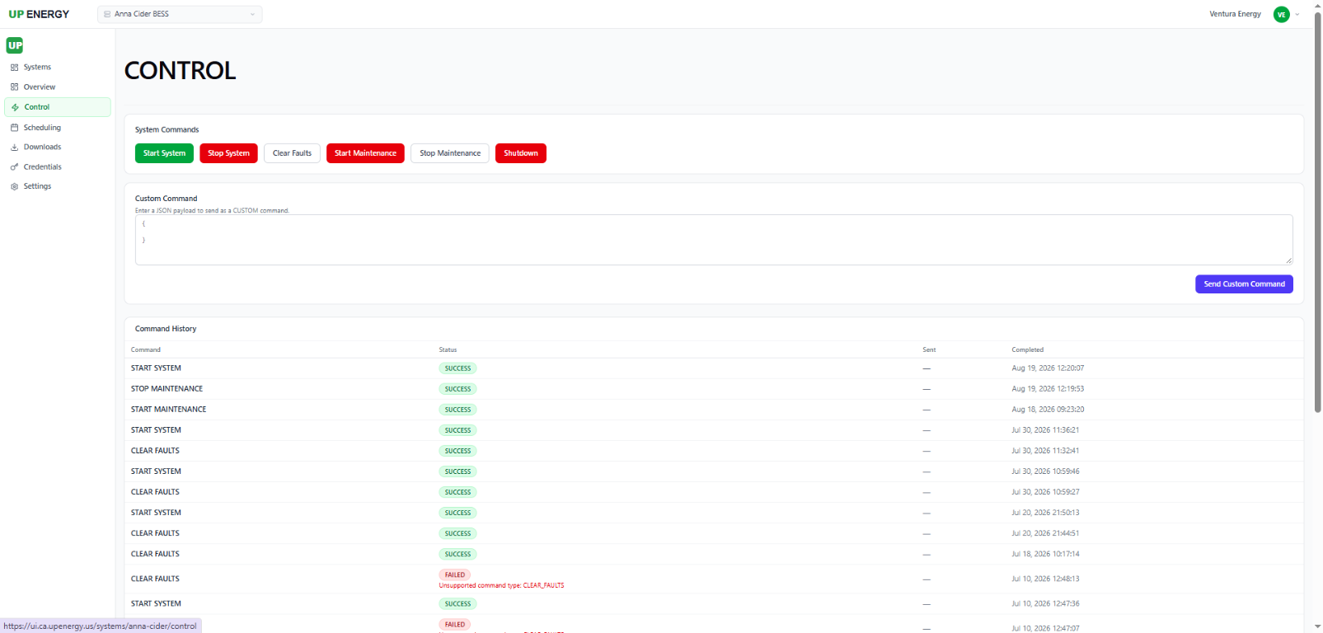Open Settings in sidebar
Image resolution: width=1323 pixels, height=633 pixels.
[x=58, y=187]
